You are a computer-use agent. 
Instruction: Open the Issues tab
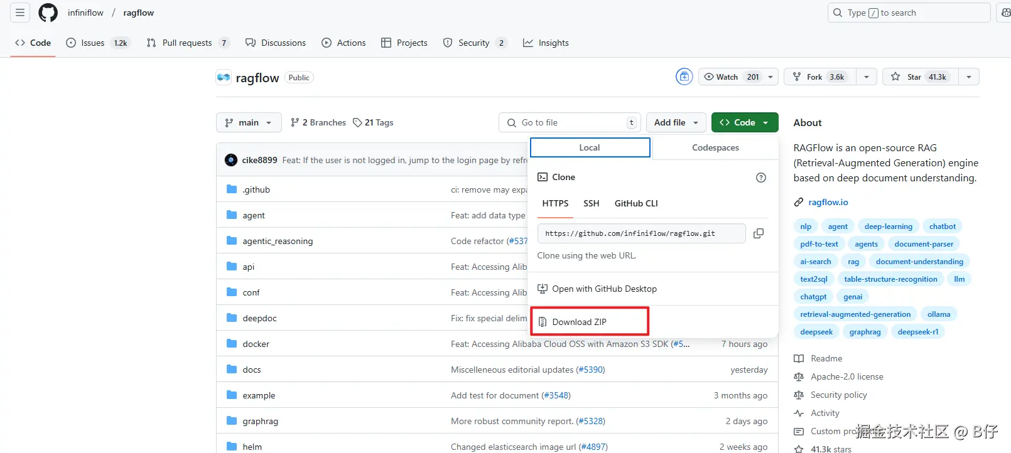(x=97, y=43)
